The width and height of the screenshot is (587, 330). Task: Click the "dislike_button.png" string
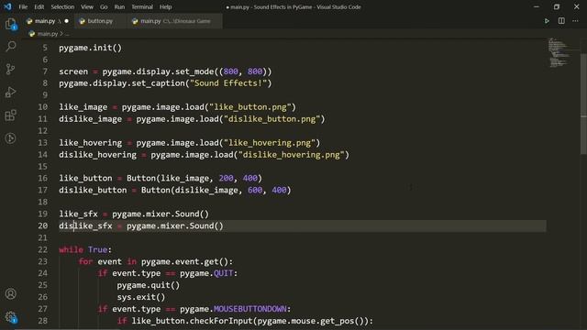coord(271,119)
